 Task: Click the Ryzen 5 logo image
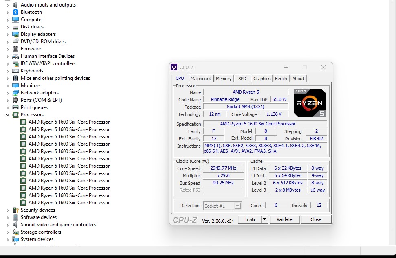tap(310, 103)
